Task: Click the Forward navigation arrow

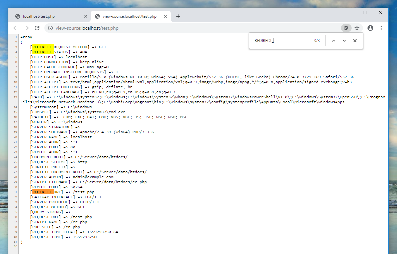Action: pos(26,28)
